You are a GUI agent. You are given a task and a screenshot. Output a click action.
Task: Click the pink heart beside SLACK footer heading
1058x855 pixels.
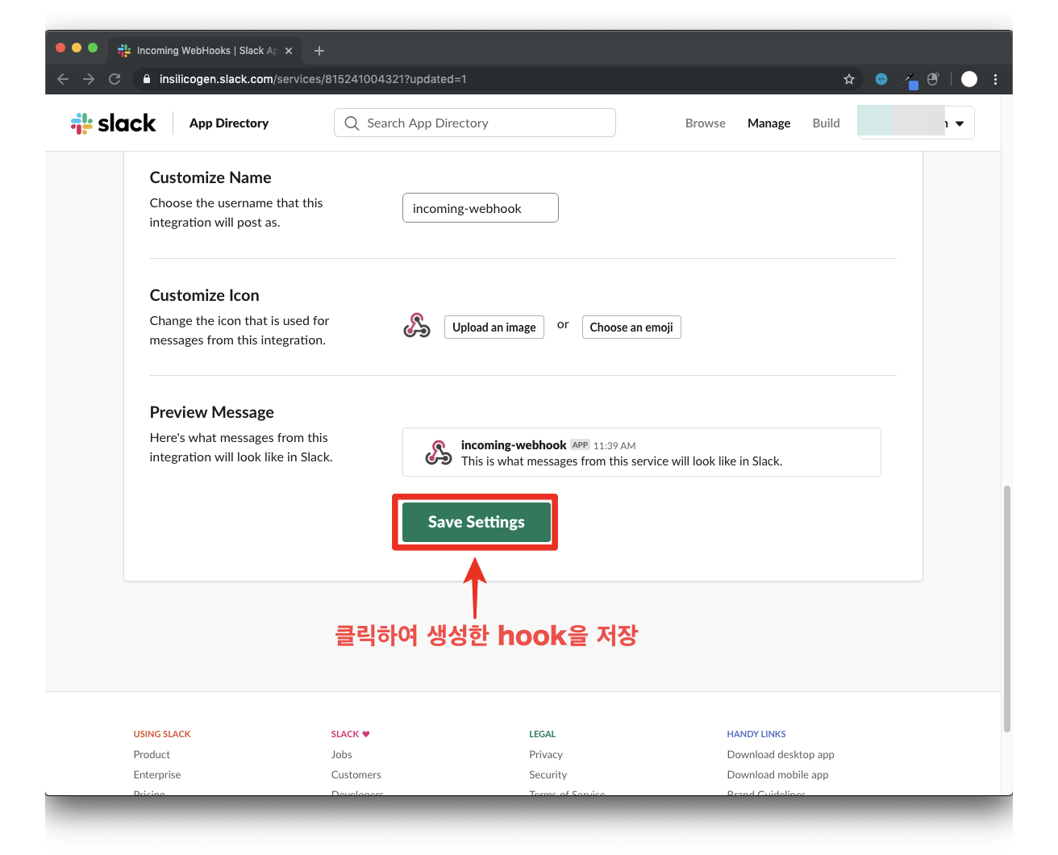pos(366,734)
